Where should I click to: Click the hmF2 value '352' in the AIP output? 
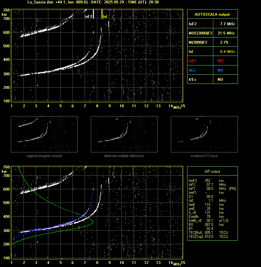[x=208, y=180]
